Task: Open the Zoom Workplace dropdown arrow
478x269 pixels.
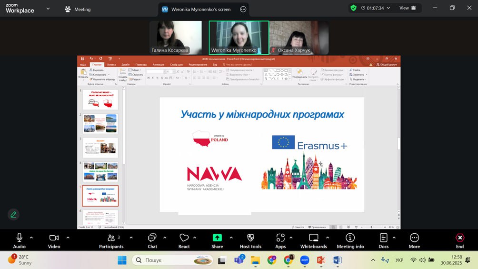Action: point(48,9)
